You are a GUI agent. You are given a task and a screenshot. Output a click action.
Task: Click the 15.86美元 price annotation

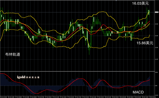coord(145,43)
